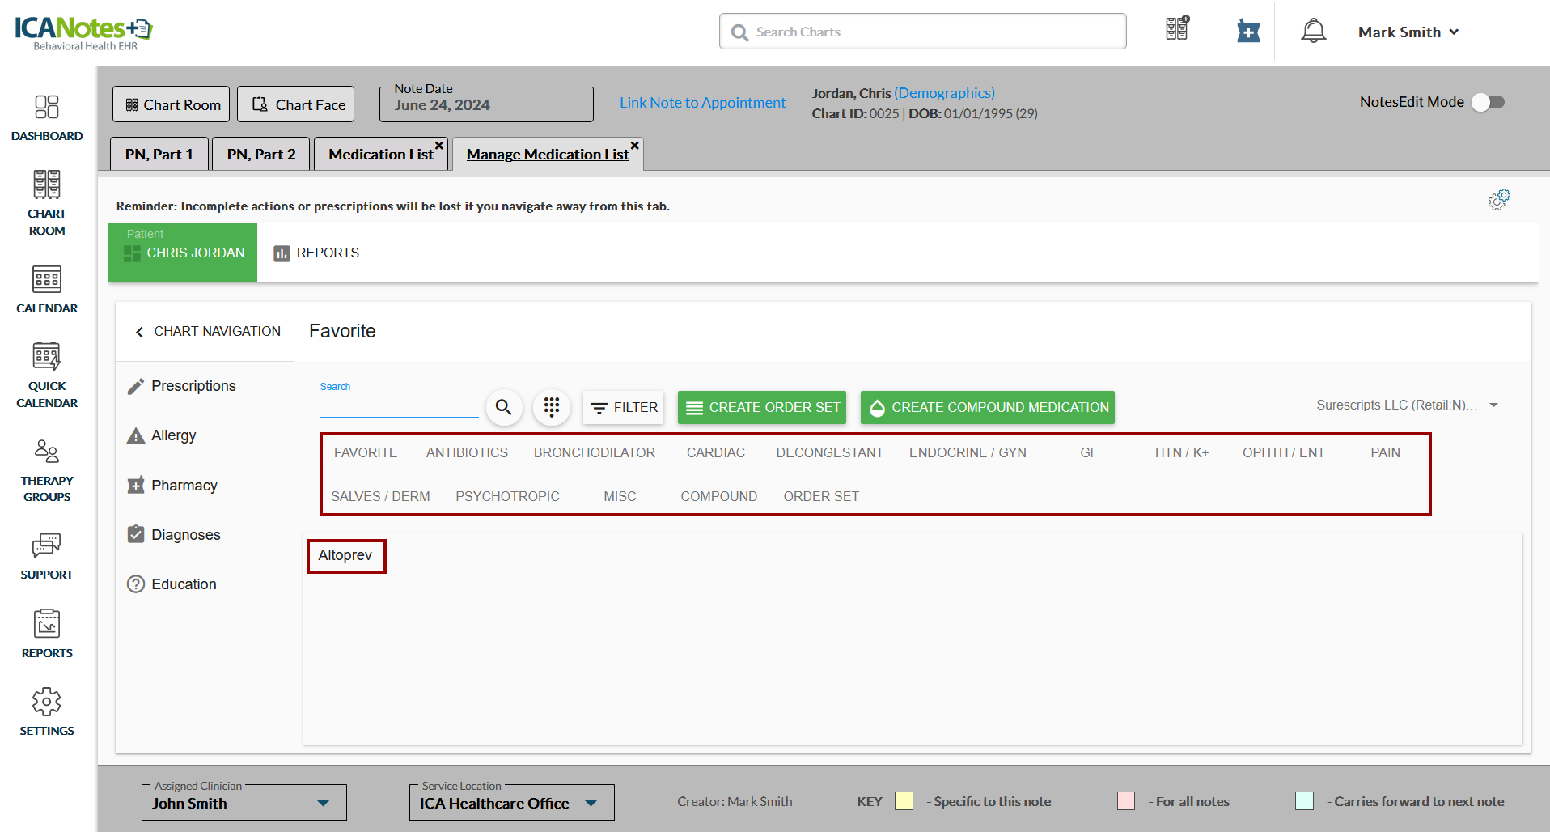Close the Medication List tab

tap(439, 146)
